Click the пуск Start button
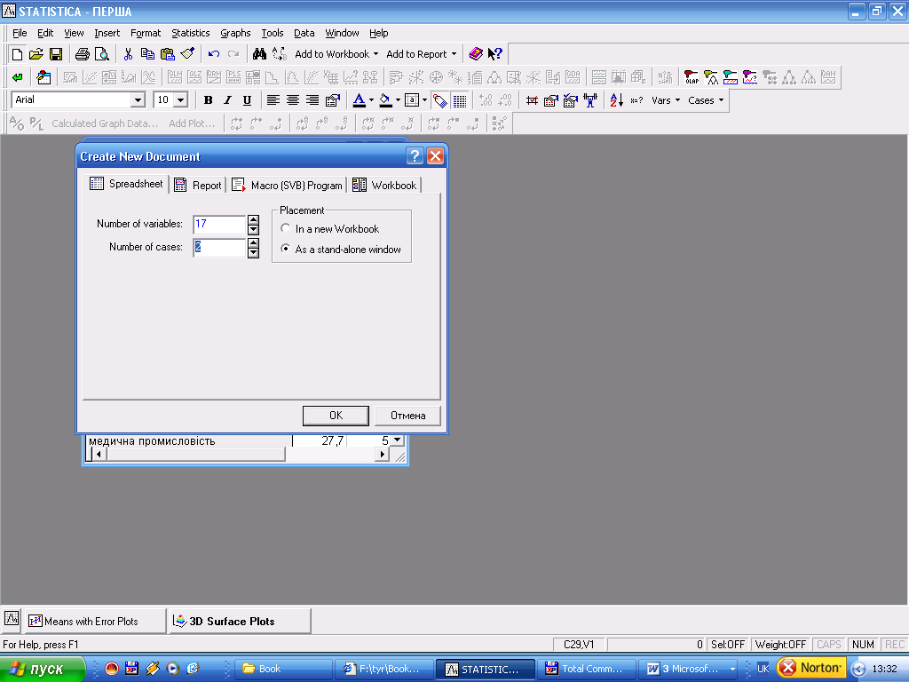This screenshot has width=909, height=682. [42, 669]
